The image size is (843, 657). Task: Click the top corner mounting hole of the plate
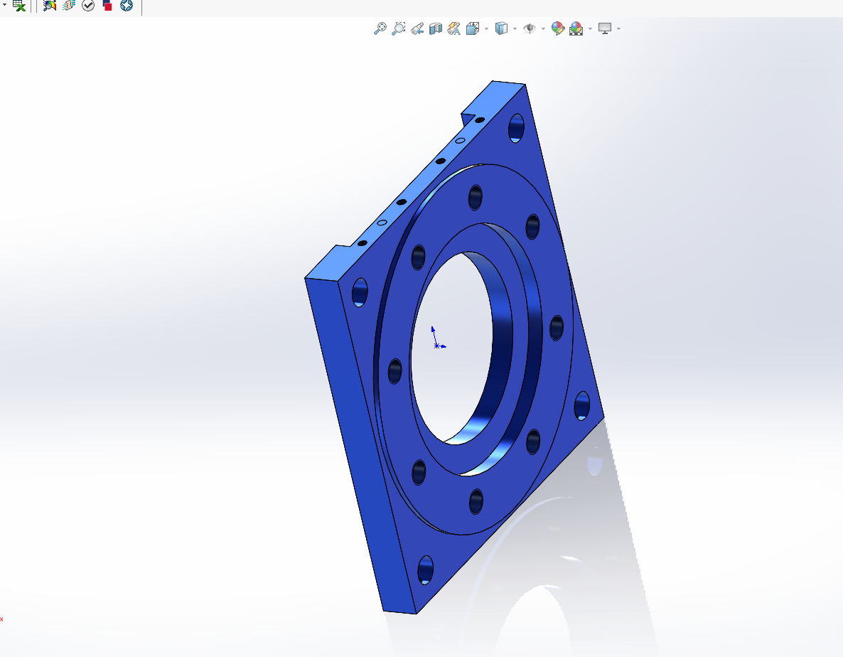(x=516, y=128)
